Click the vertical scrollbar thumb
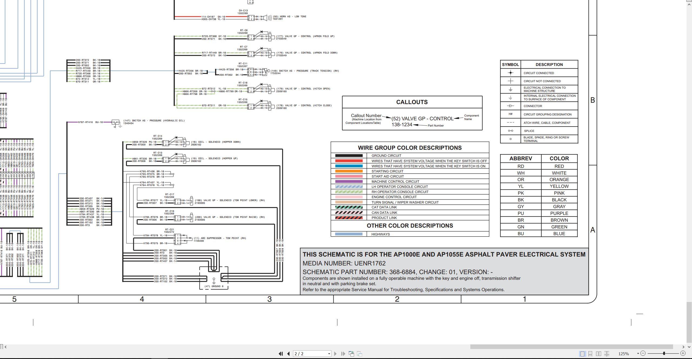The image size is (692, 359). click(689, 322)
